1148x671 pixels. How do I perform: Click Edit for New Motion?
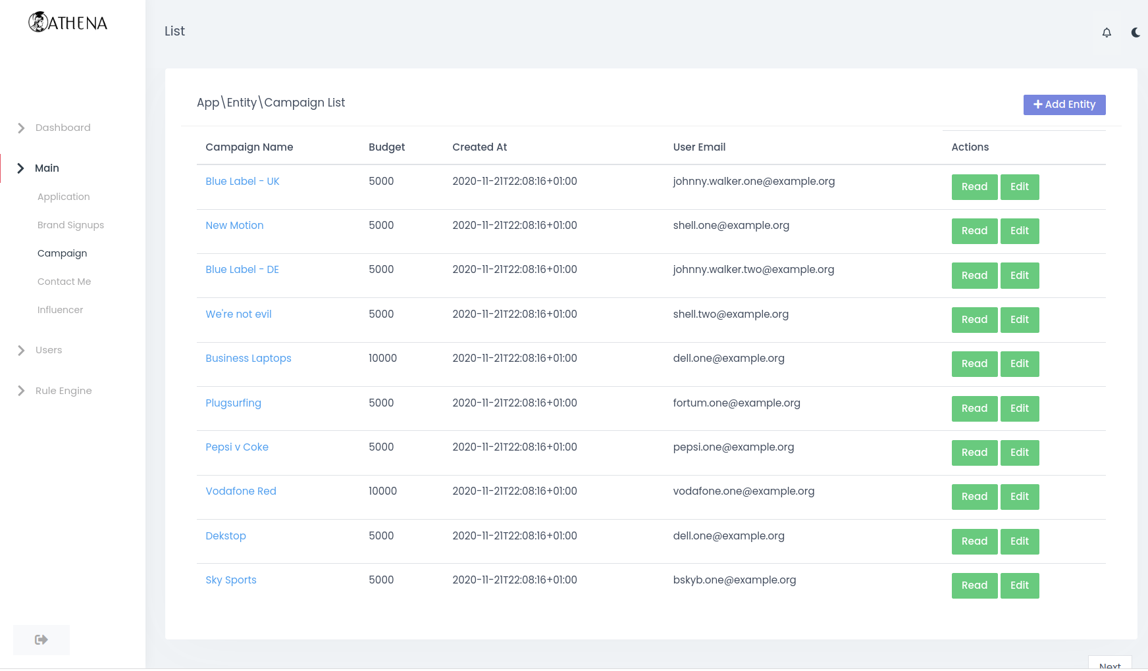[x=1020, y=231]
